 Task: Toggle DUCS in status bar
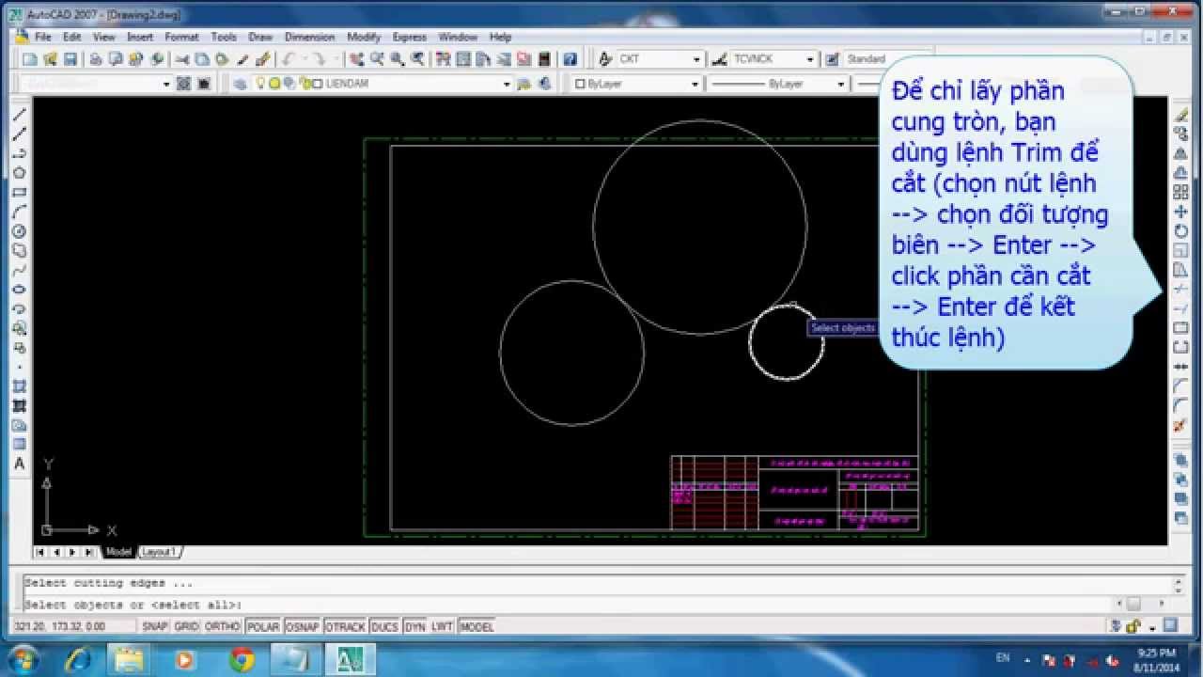[384, 626]
